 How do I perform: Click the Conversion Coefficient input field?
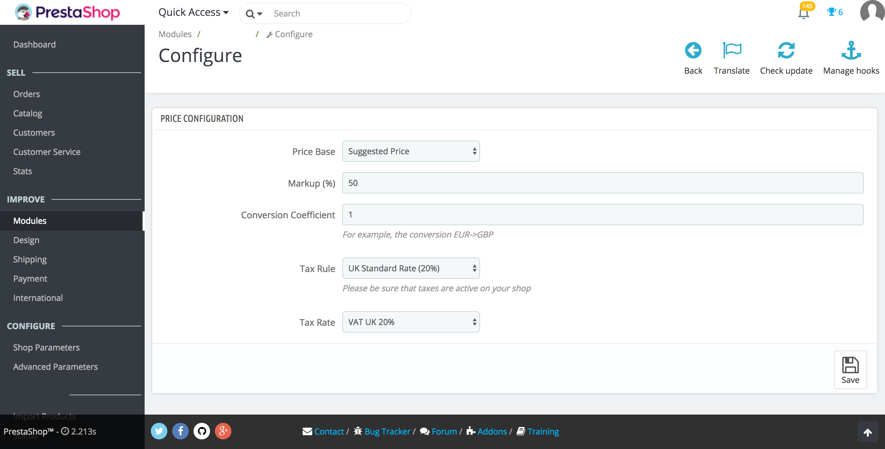point(602,215)
